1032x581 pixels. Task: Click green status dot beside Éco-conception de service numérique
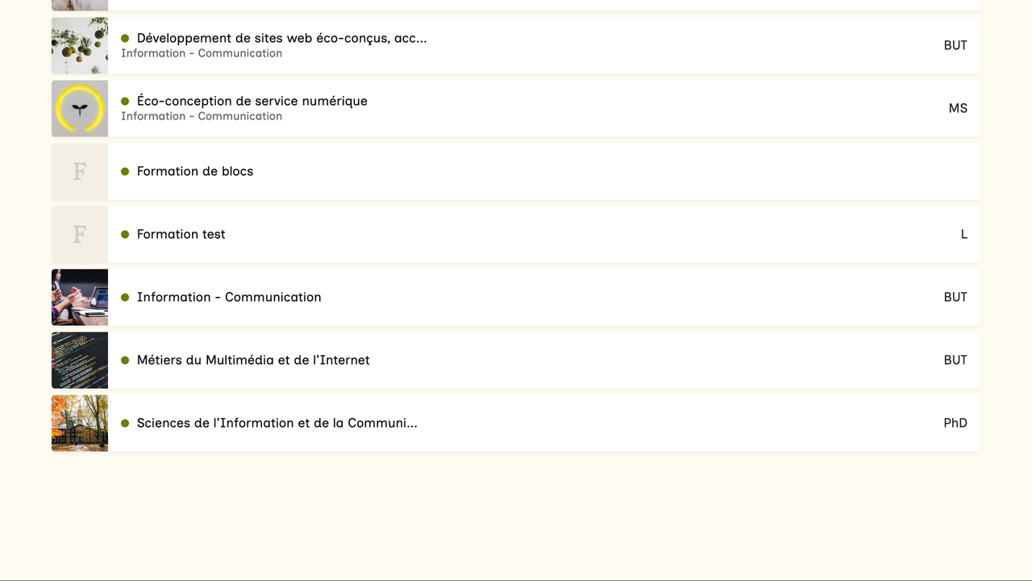coord(125,101)
